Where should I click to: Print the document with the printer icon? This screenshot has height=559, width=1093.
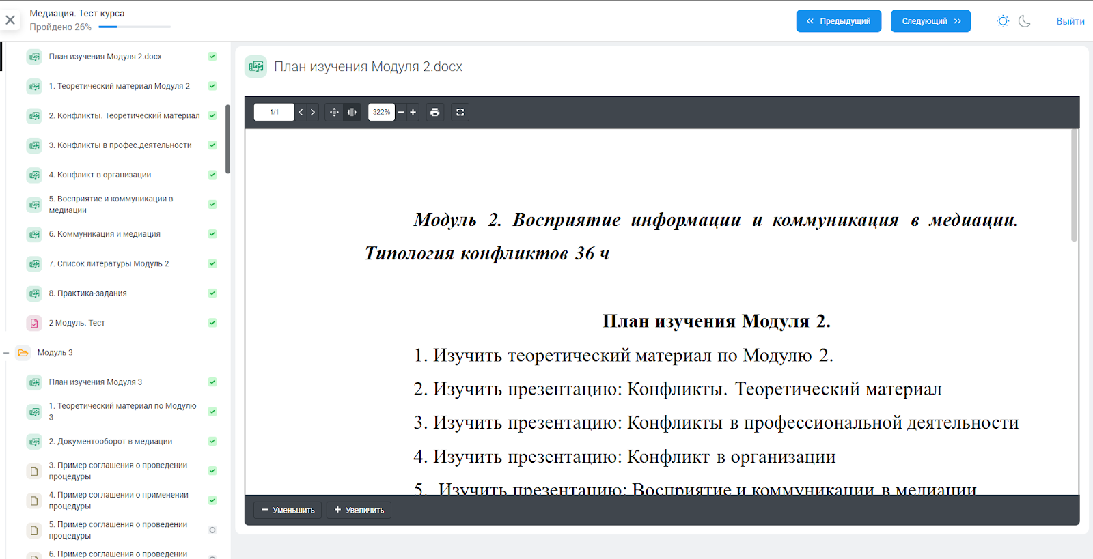[x=435, y=112]
